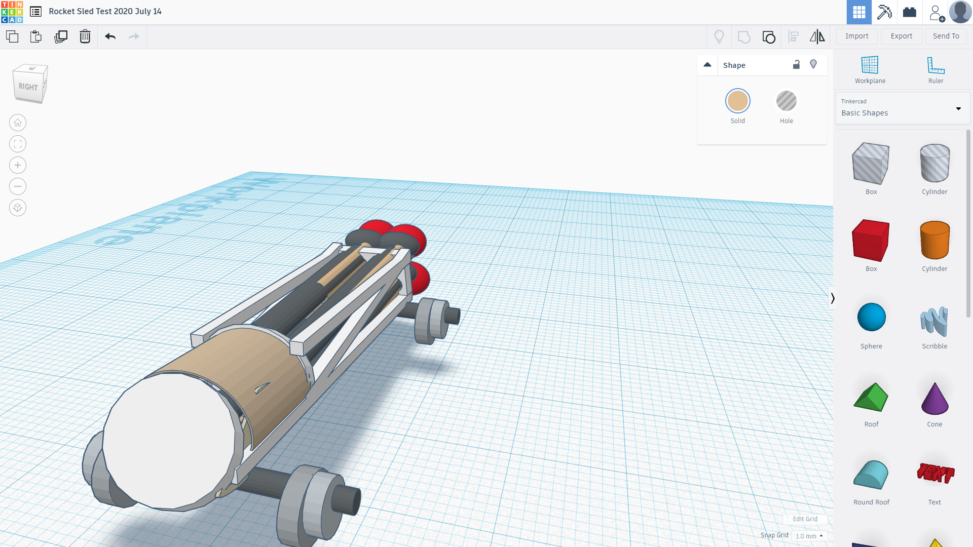The image size is (973, 547).
Task: Click the Duplicate and repeat icon
Action: click(61, 36)
